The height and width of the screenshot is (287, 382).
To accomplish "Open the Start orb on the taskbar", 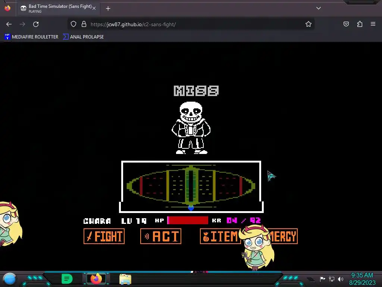I will coord(10,279).
